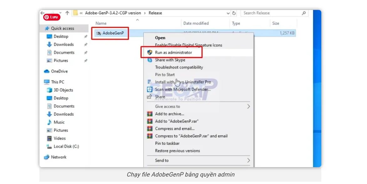Navigate up one folder level arrow
This screenshot has width=367, height=184.
coord(67,13)
